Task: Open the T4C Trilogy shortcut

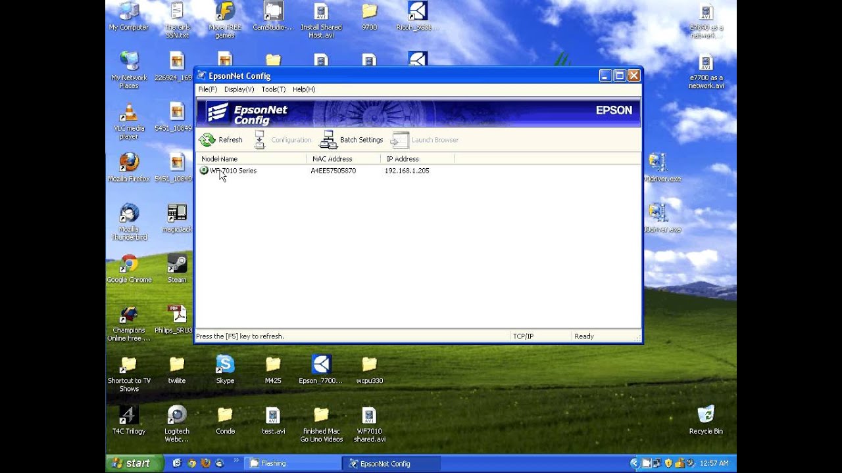Action: coord(129,421)
